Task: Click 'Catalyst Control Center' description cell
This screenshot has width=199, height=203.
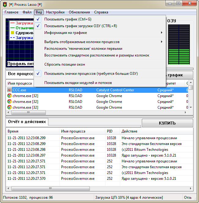Action: tap(115, 90)
